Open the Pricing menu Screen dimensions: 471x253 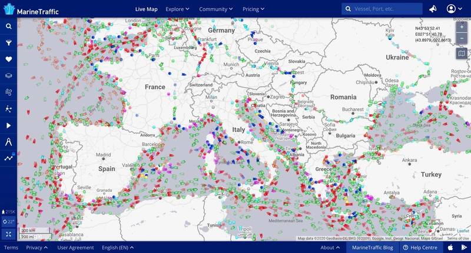(x=254, y=9)
